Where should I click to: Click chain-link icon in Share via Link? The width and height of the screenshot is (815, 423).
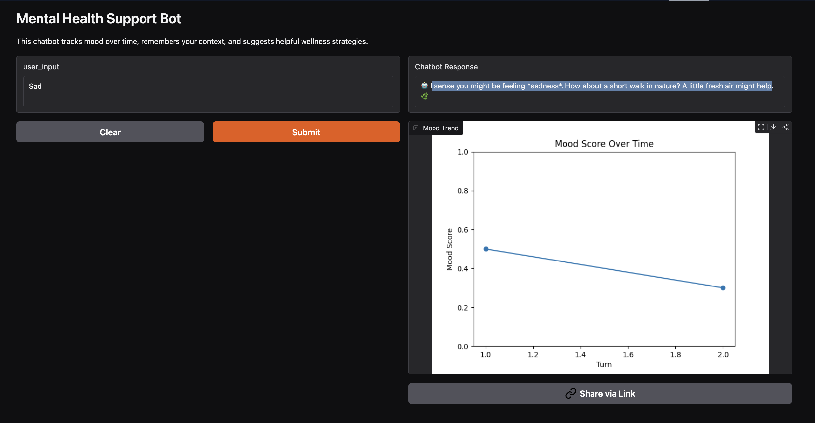(571, 393)
